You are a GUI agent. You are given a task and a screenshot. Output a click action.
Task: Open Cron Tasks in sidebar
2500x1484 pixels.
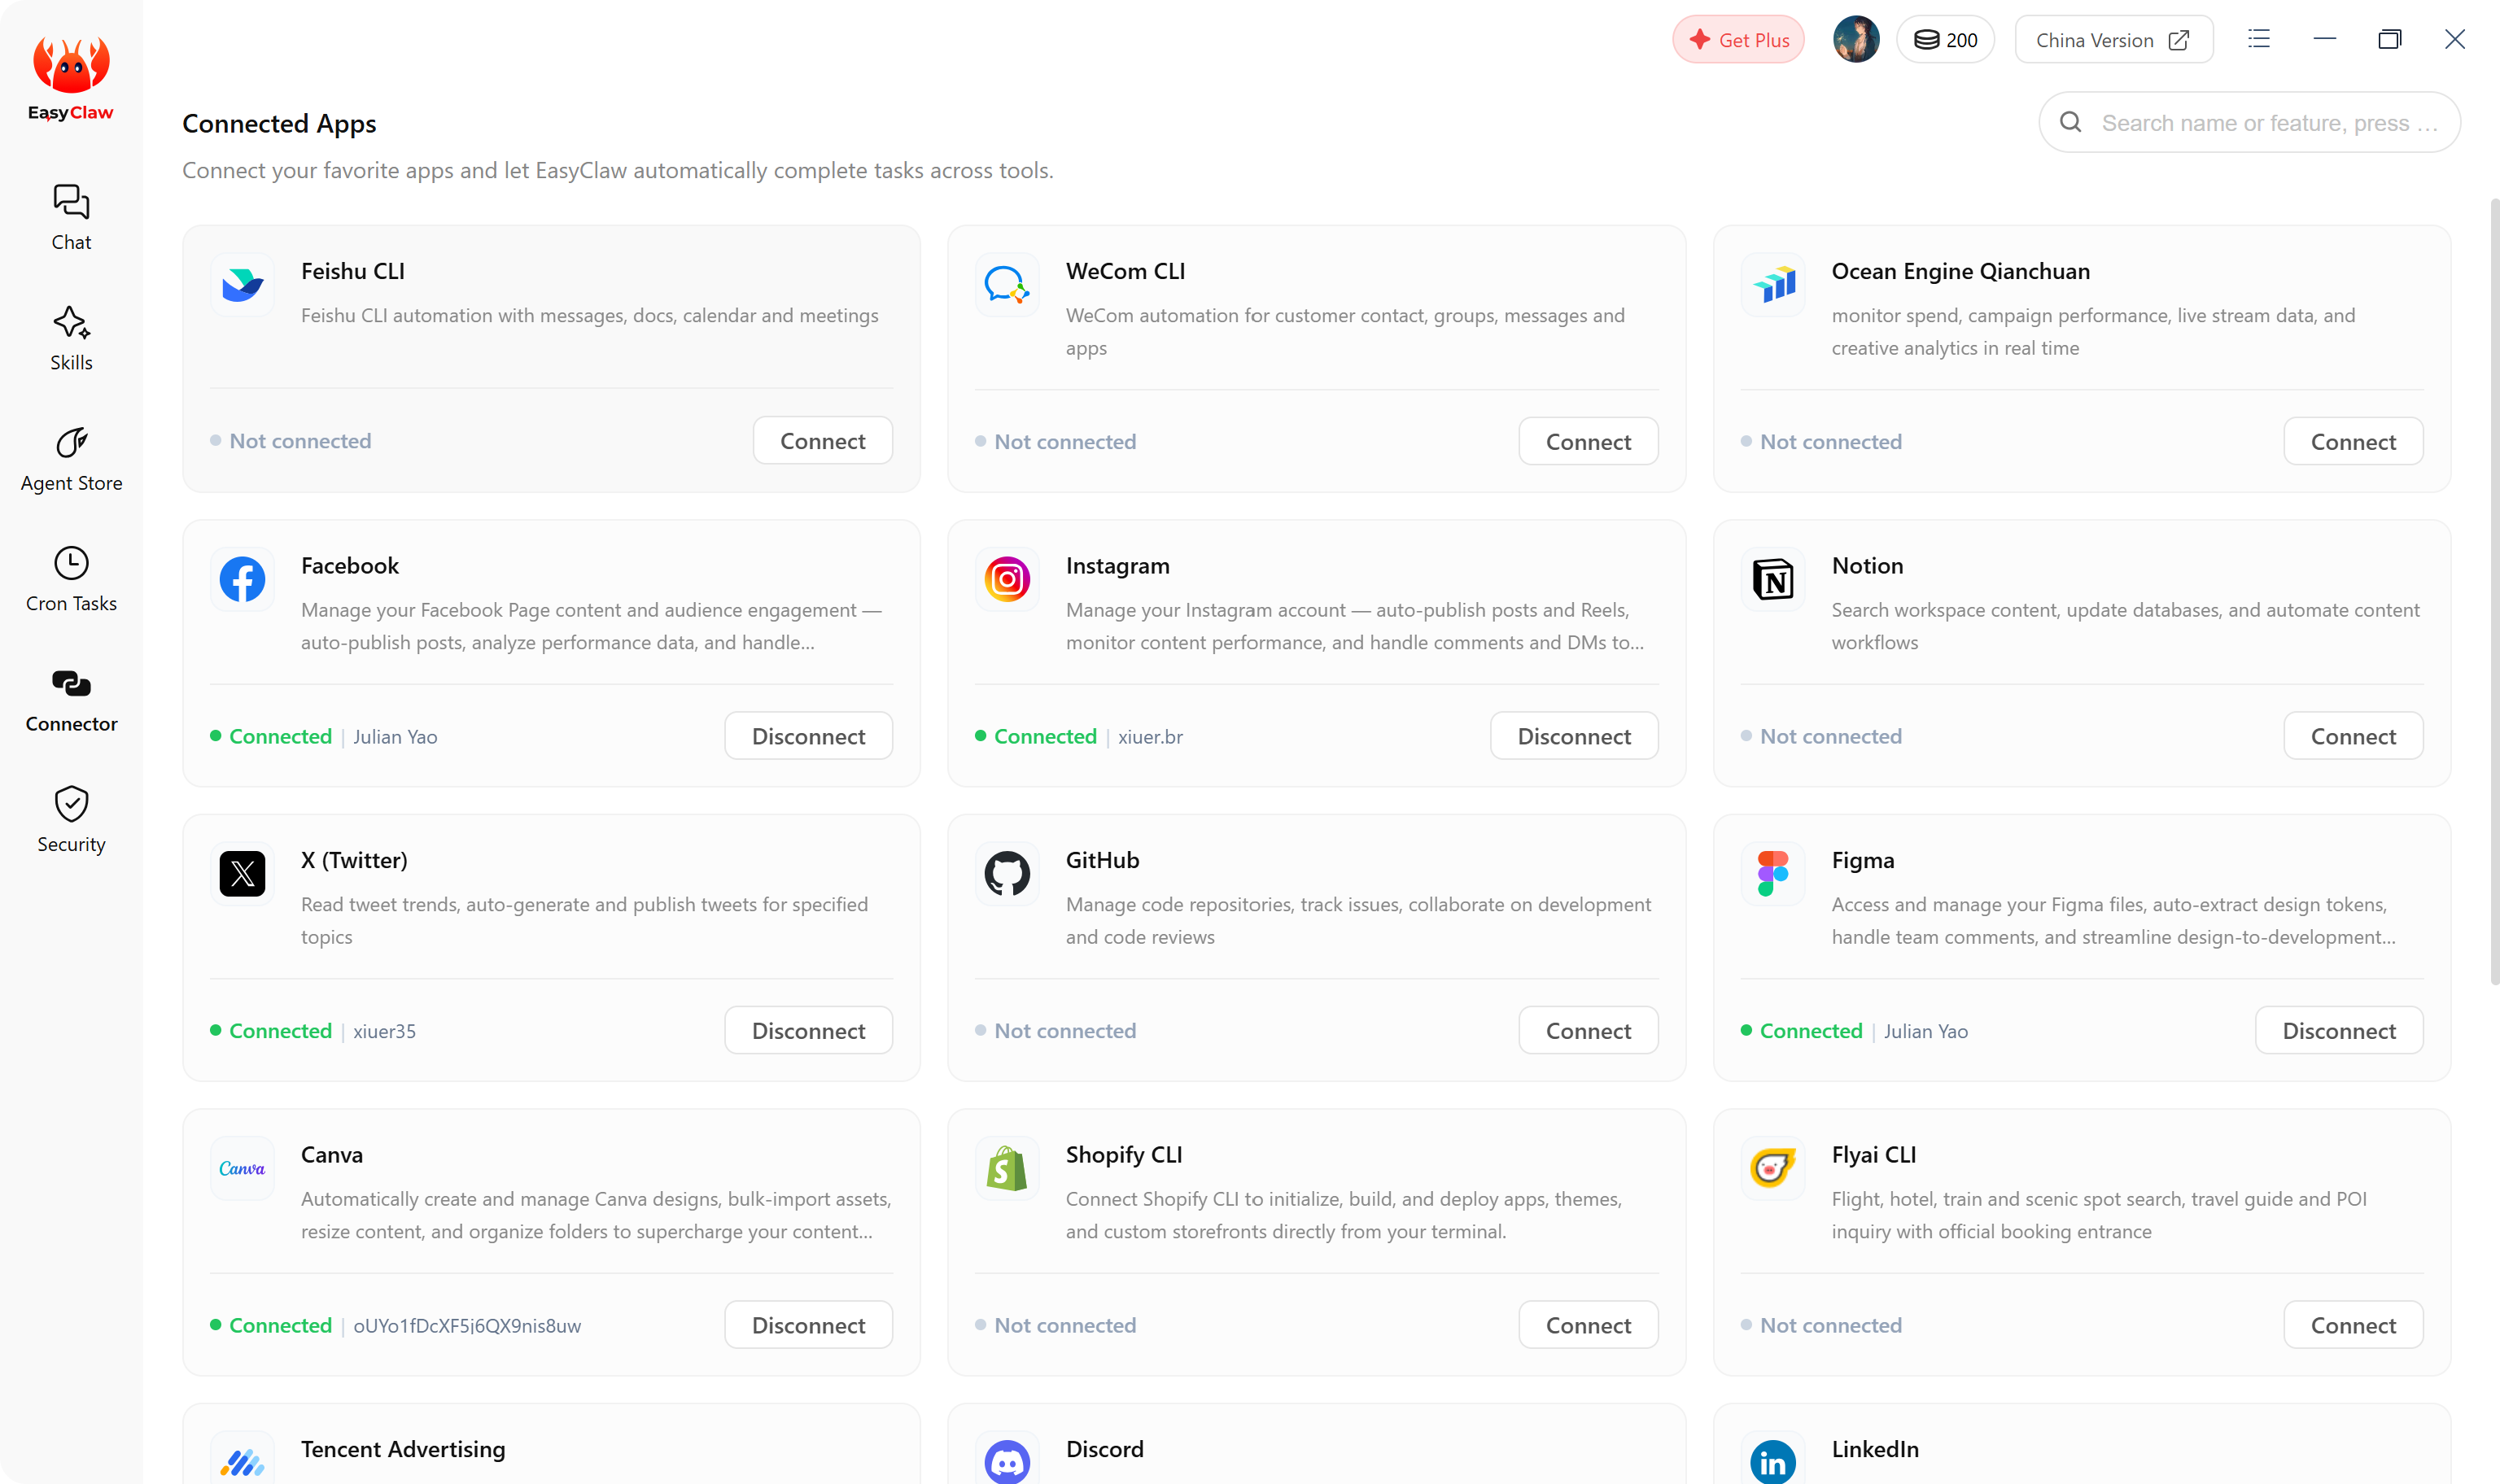(x=71, y=578)
